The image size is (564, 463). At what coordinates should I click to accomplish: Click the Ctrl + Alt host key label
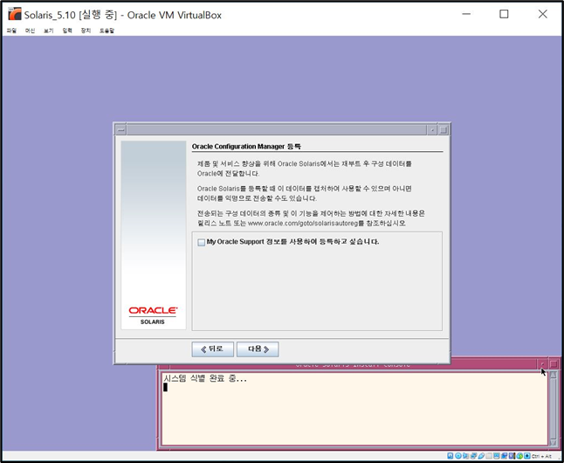(541, 456)
